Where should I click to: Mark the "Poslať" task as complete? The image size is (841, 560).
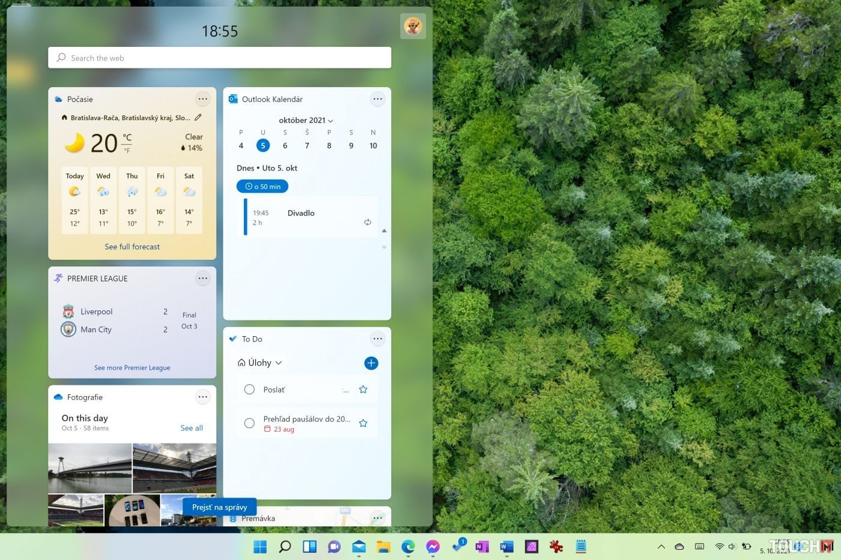[249, 389]
